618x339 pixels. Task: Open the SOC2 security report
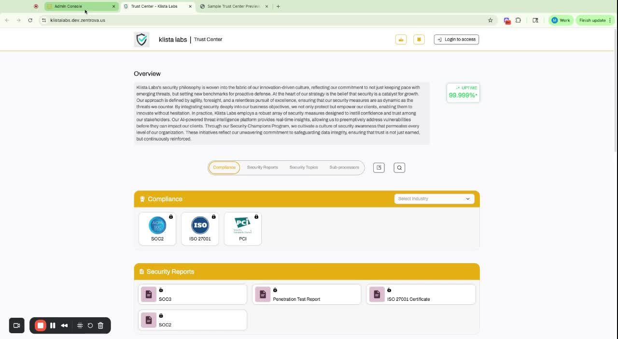(x=193, y=320)
